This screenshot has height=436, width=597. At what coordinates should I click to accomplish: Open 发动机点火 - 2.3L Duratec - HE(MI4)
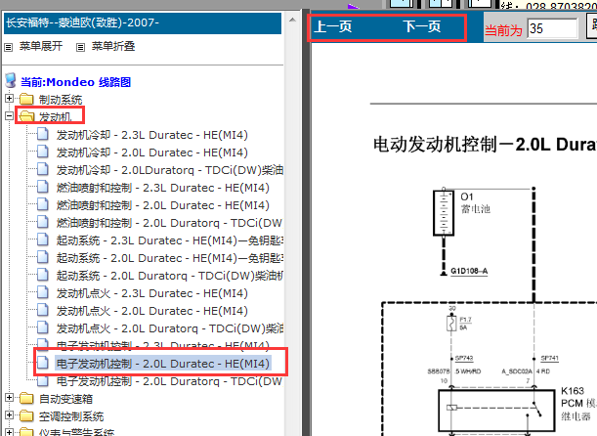[x=151, y=293]
